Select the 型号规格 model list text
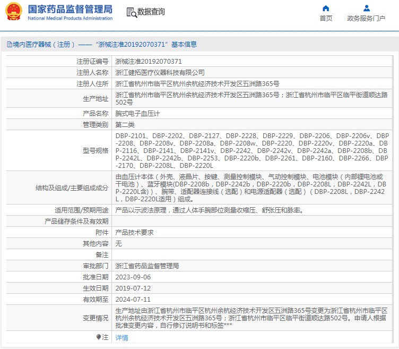The image size is (399, 349). click(252, 150)
